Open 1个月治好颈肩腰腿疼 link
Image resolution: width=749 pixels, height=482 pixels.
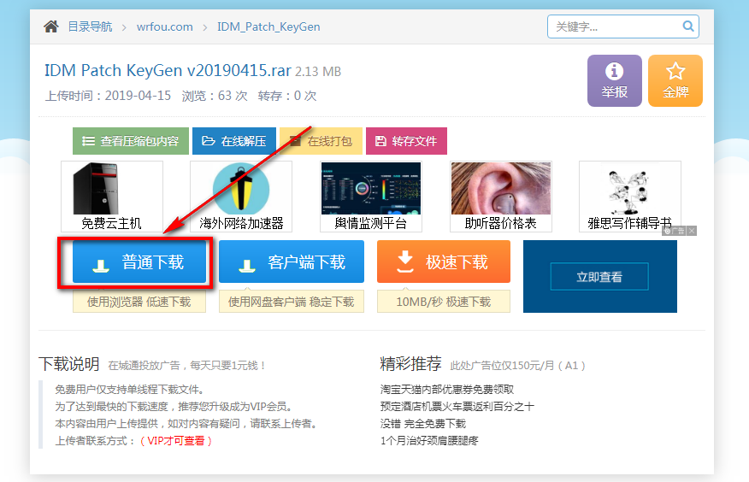429,440
